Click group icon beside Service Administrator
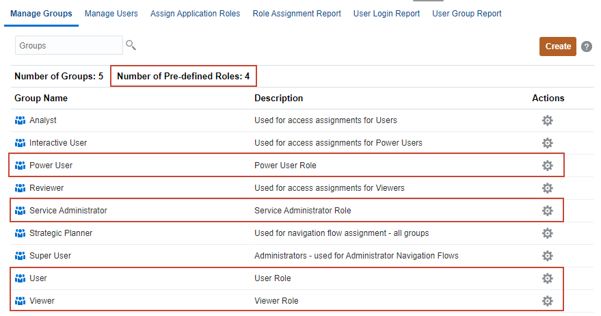 pos(20,211)
